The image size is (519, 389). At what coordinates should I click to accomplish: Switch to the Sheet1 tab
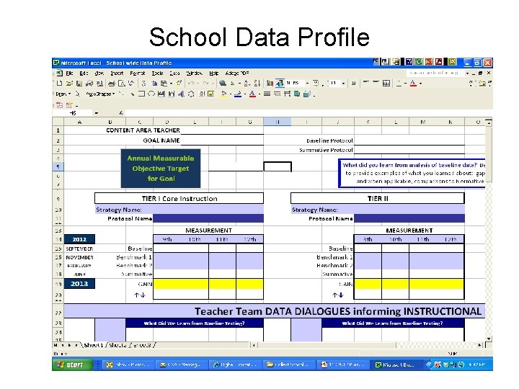[93, 345]
